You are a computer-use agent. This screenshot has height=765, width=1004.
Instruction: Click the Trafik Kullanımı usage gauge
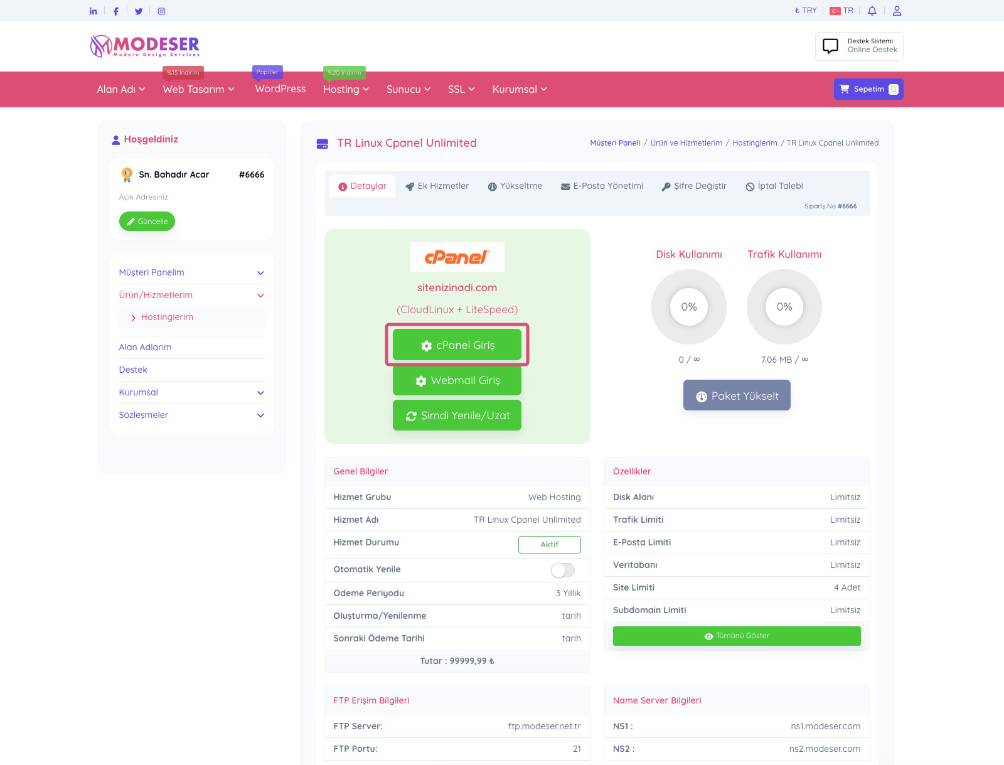[x=784, y=307]
